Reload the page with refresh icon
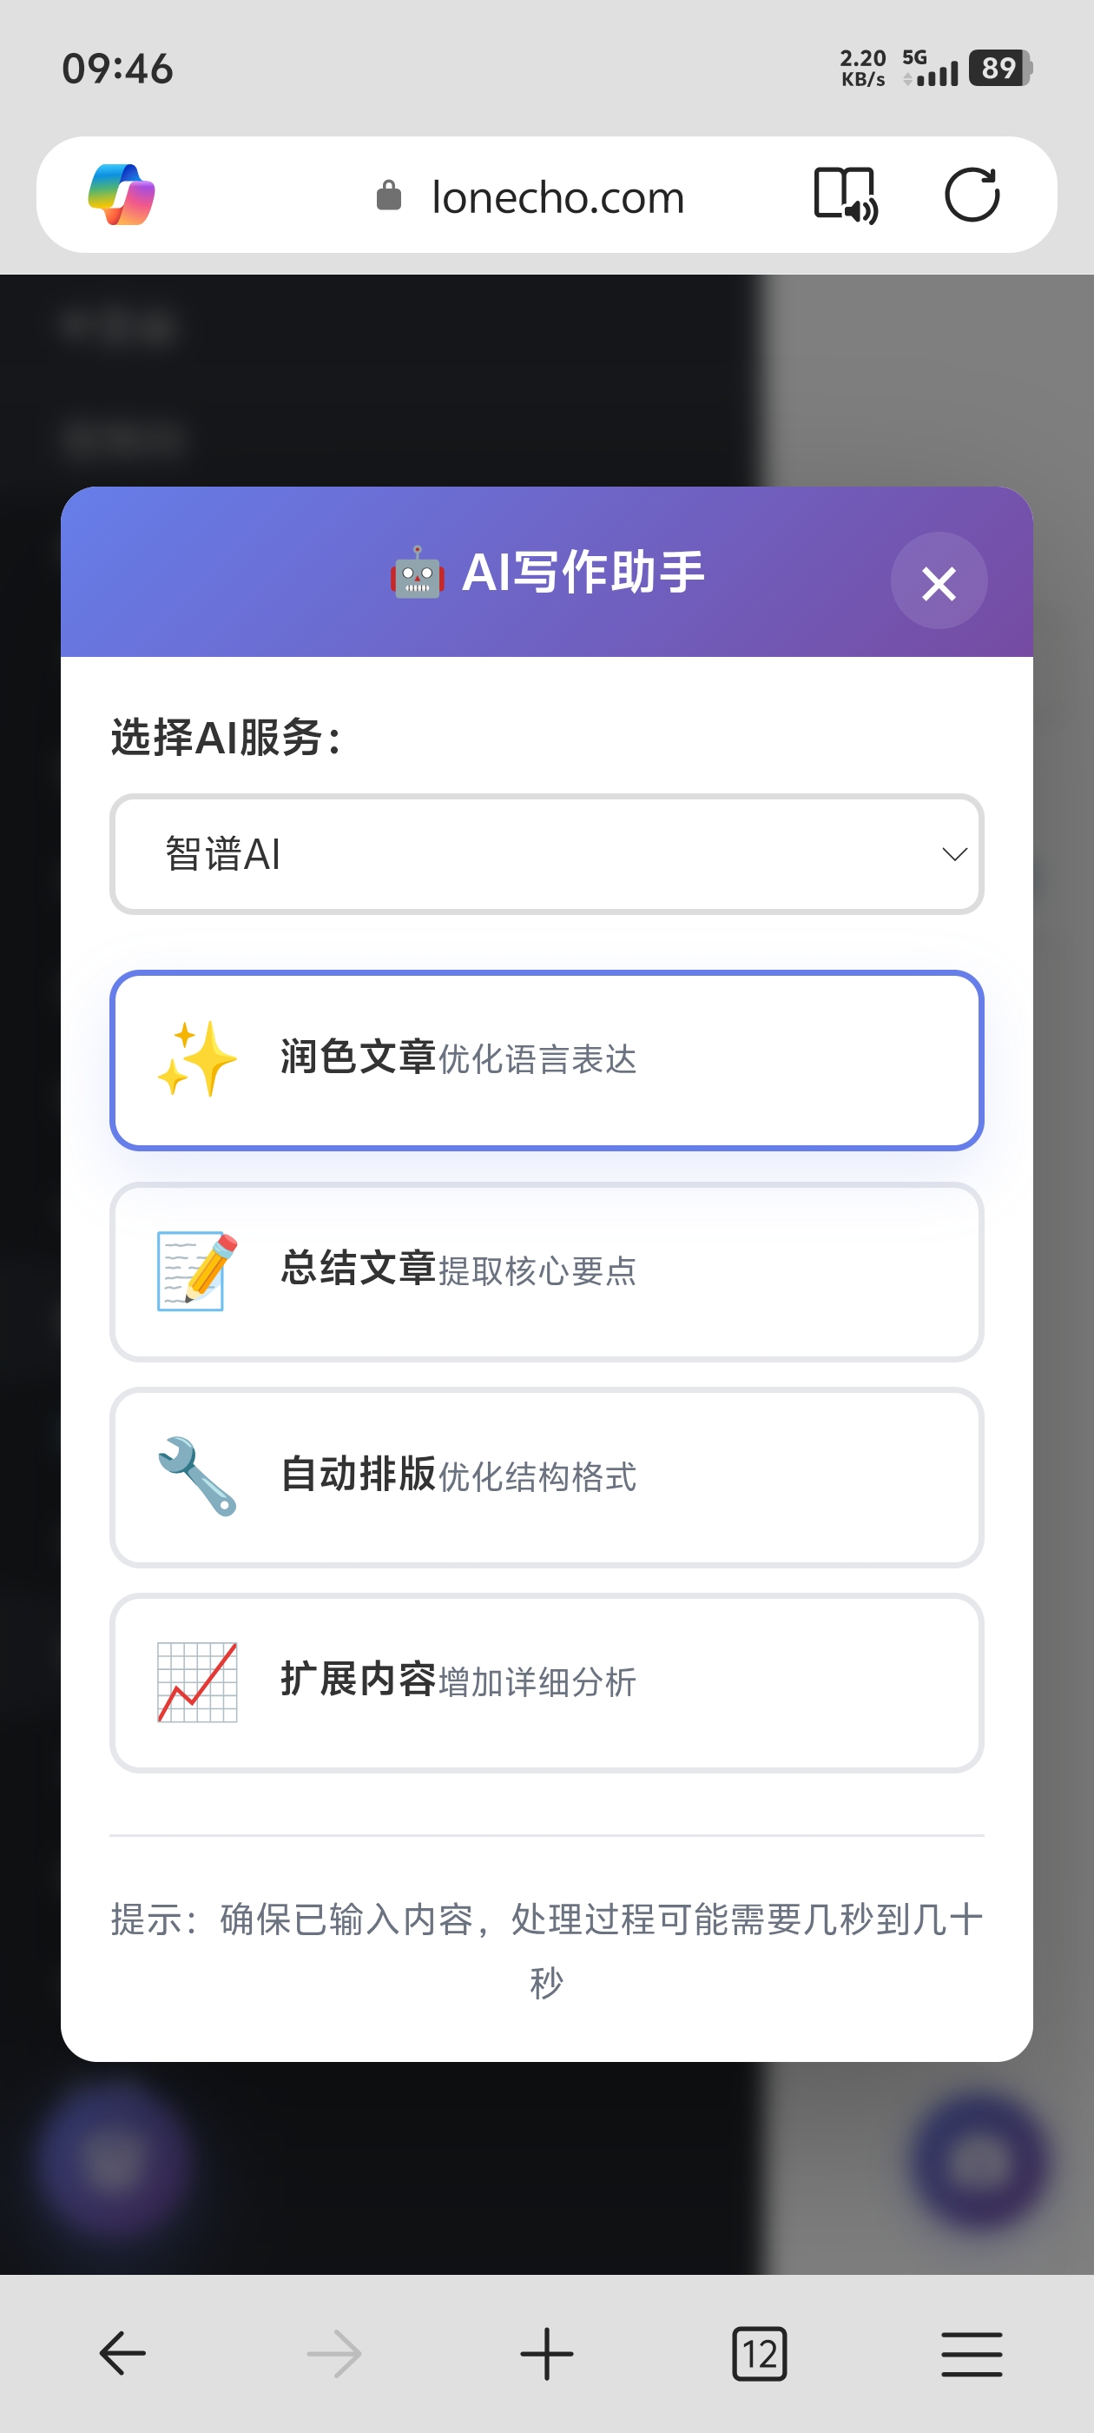1094x2433 pixels. click(x=972, y=196)
